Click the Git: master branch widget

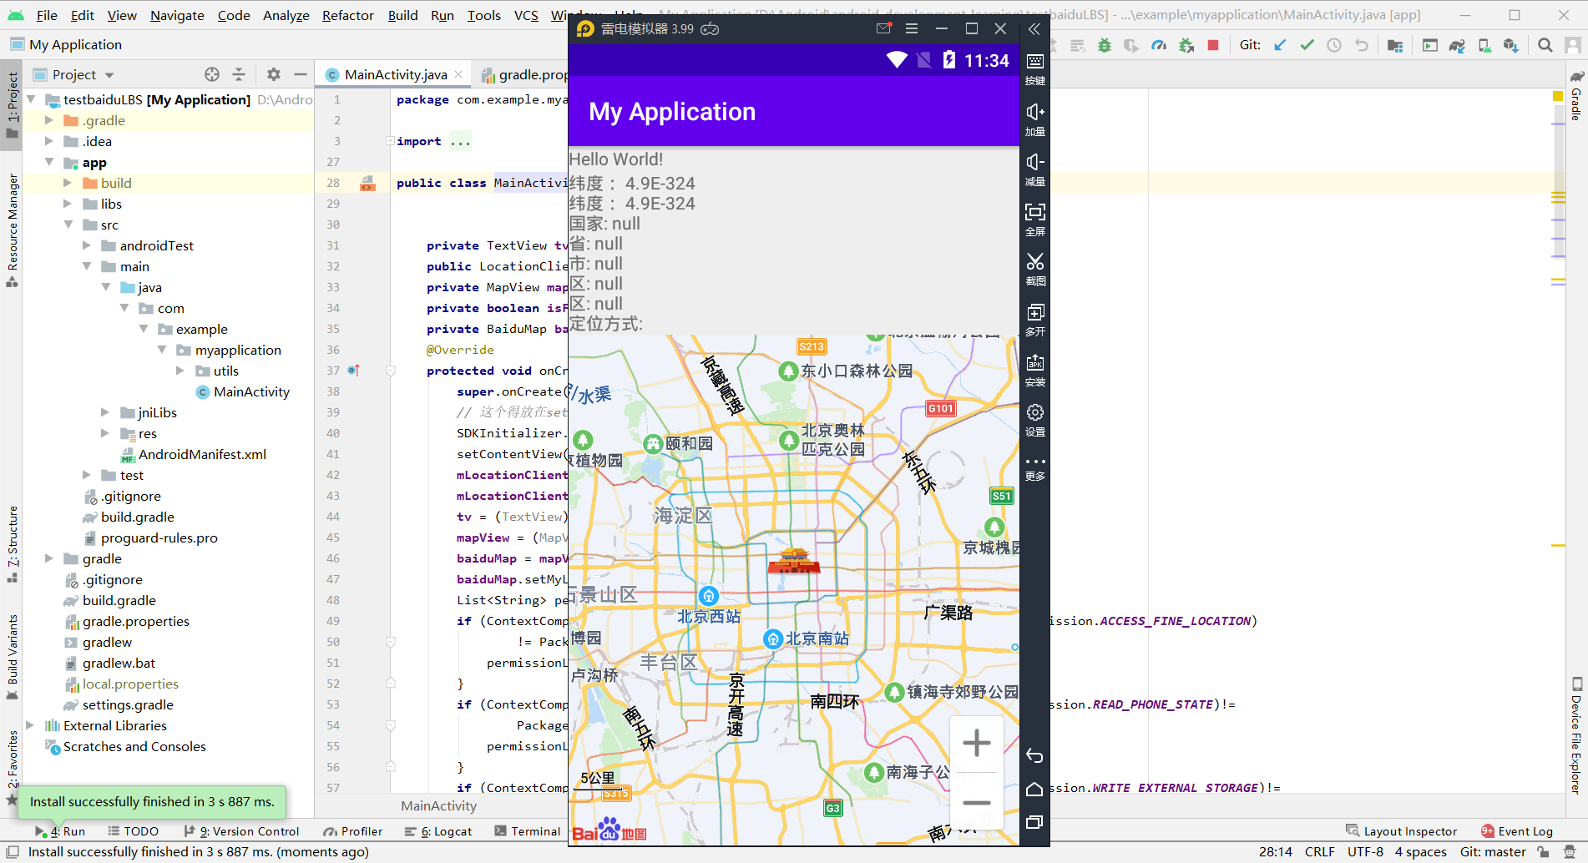[x=1493, y=852]
